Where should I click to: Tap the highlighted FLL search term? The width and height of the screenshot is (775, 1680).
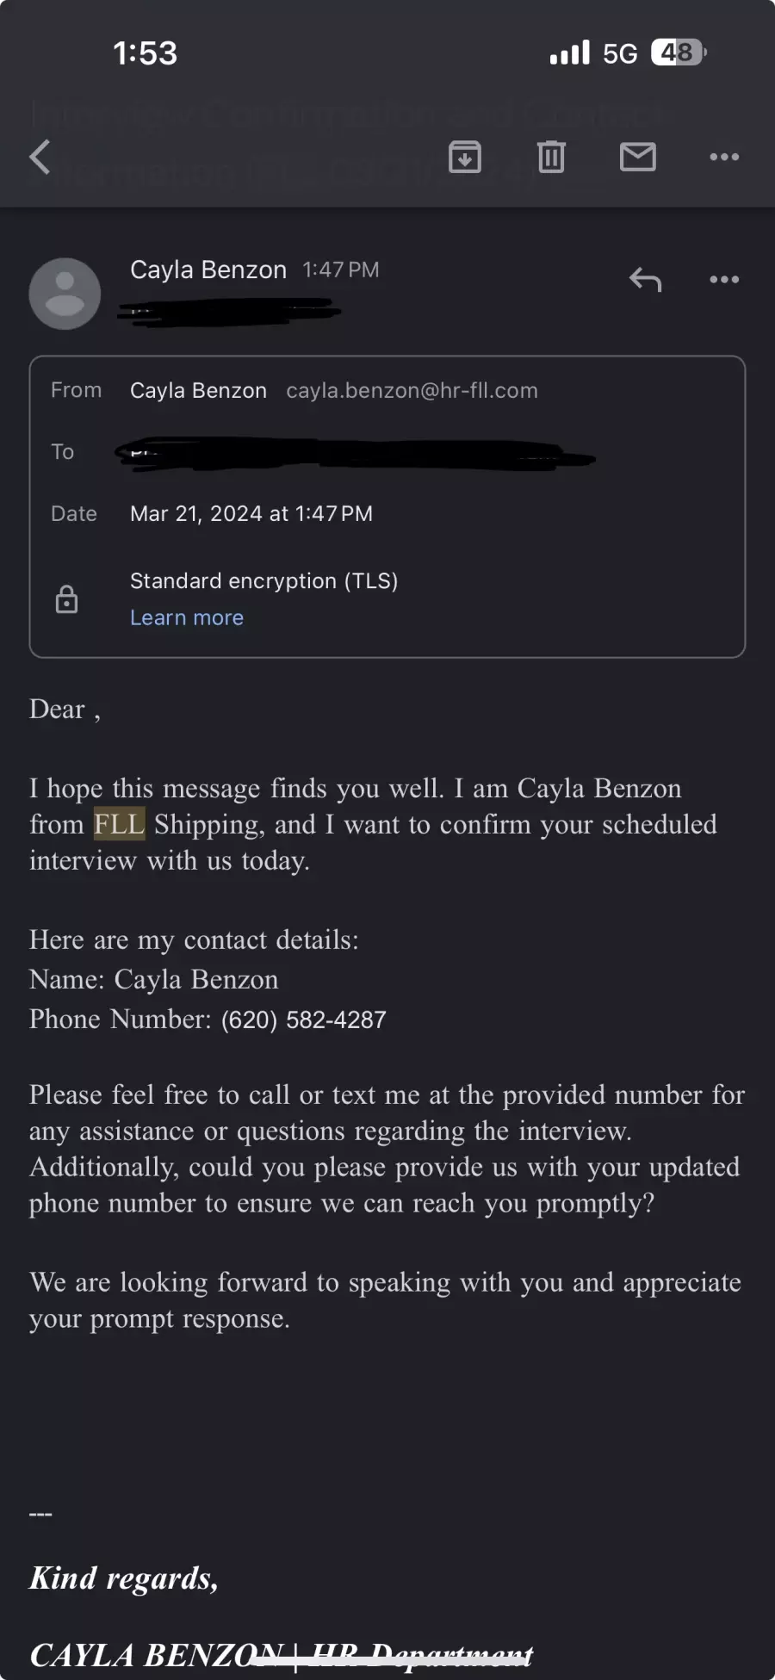tap(119, 824)
